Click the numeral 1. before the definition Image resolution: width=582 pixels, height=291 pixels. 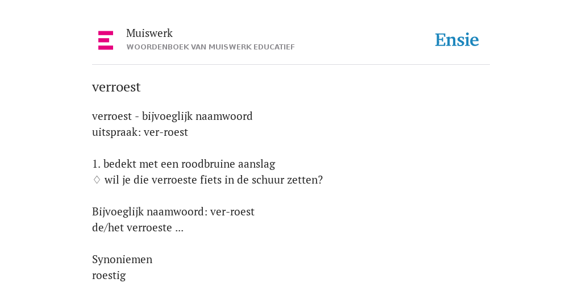96,164
